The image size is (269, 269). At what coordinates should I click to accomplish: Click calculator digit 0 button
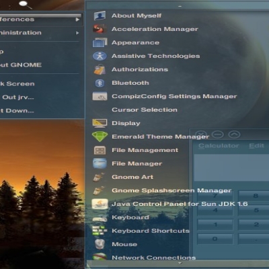pos(215,239)
